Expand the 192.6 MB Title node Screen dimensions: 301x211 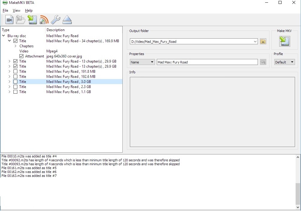(9, 76)
